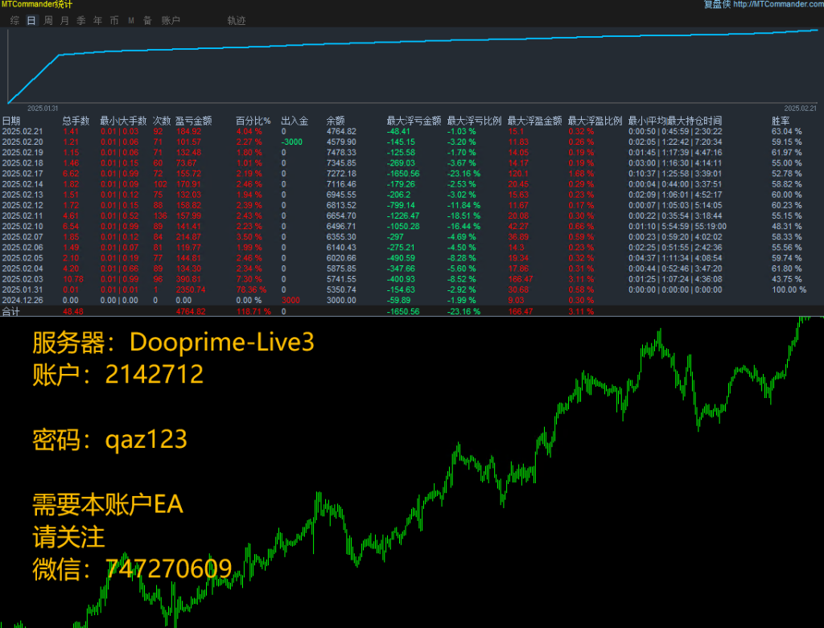Click the 日期 column header
The width and height of the screenshot is (824, 628).
(x=11, y=121)
